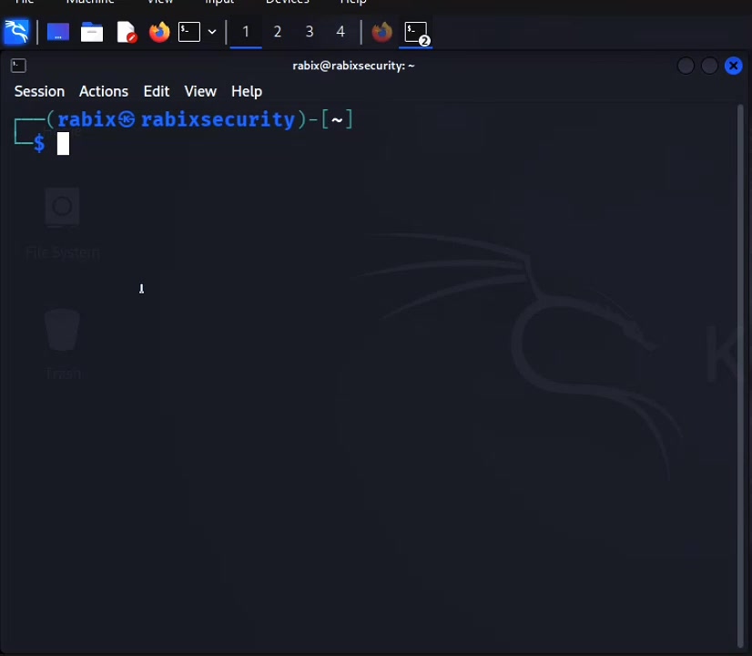Launch the text editor from the panel

[127, 32]
